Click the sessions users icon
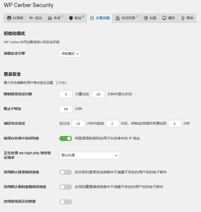The image size is (201, 212). click(50, 18)
